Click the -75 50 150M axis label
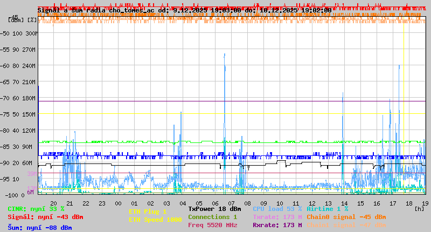This screenshot has width=431, height=232. pyautogui.click(x=18, y=114)
